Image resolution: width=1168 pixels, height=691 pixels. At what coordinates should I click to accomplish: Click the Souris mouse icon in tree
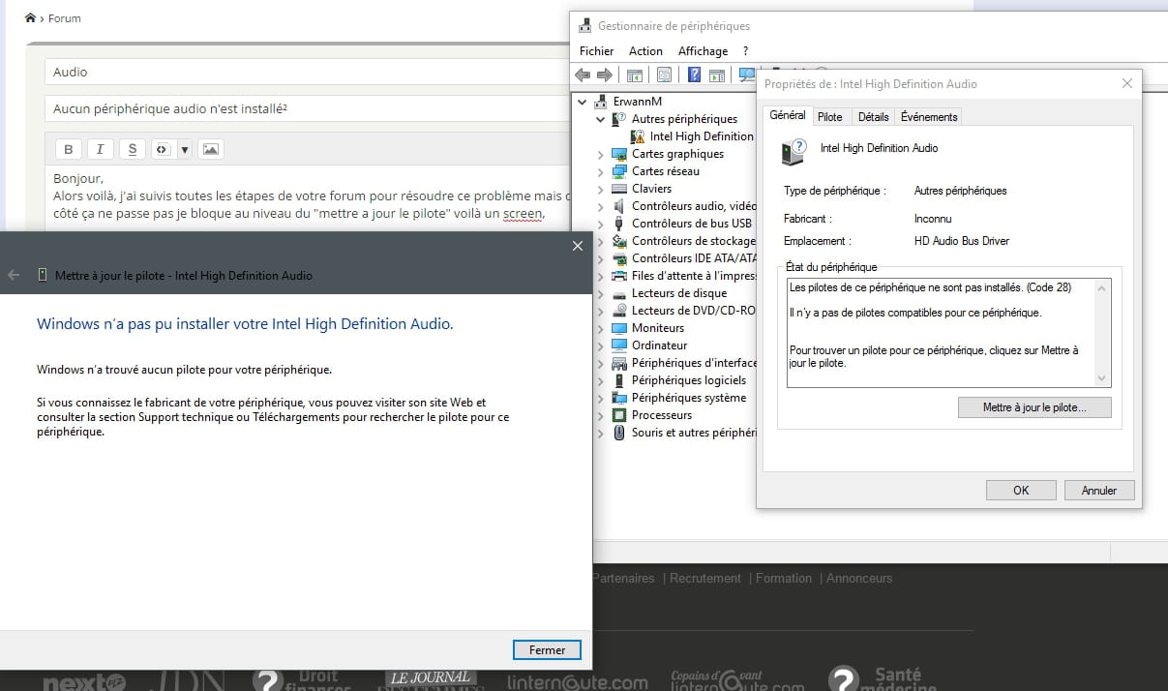[x=619, y=433]
